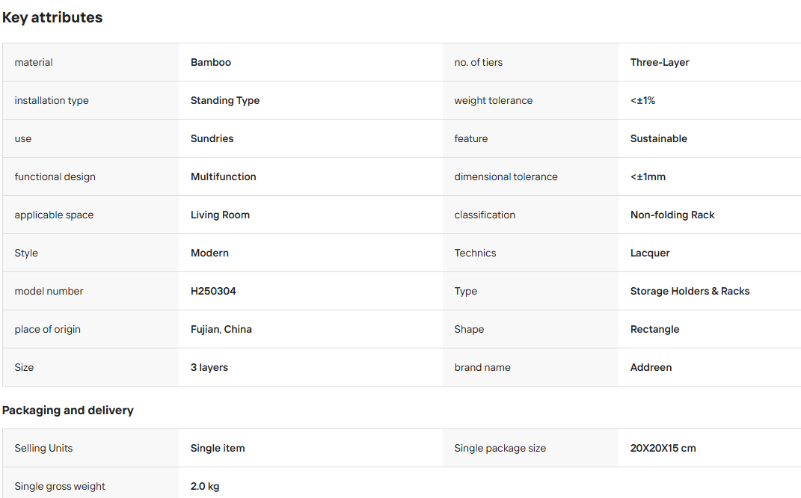Click the Living Room value
801x498 pixels.
220,215
